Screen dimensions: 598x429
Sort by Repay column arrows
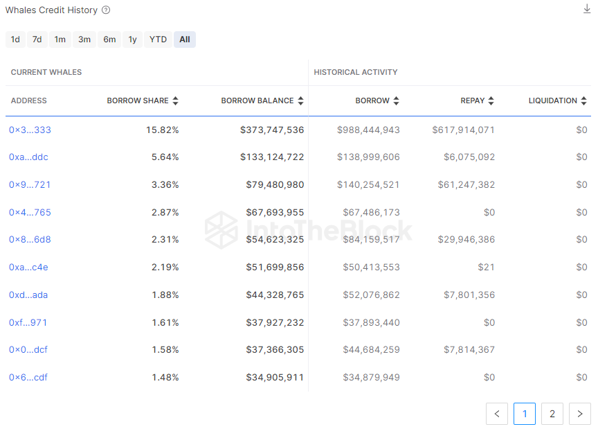(491, 101)
